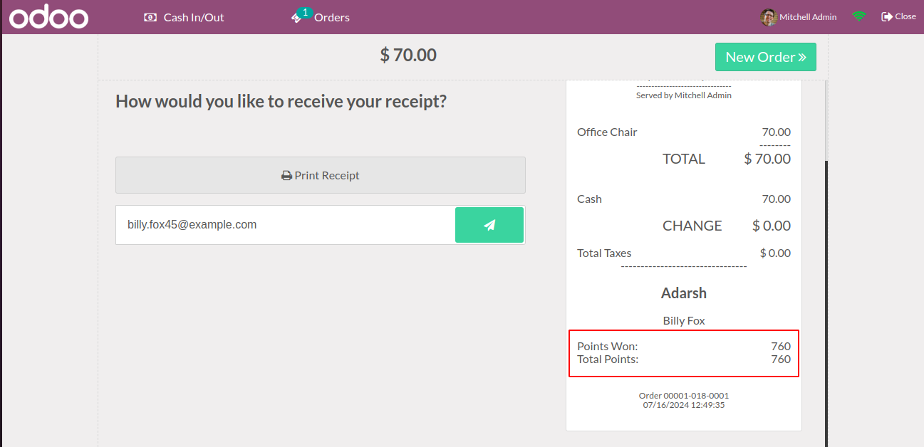This screenshot has height=447, width=924.
Task: Click the double chevron on New Order
Action: tap(802, 58)
